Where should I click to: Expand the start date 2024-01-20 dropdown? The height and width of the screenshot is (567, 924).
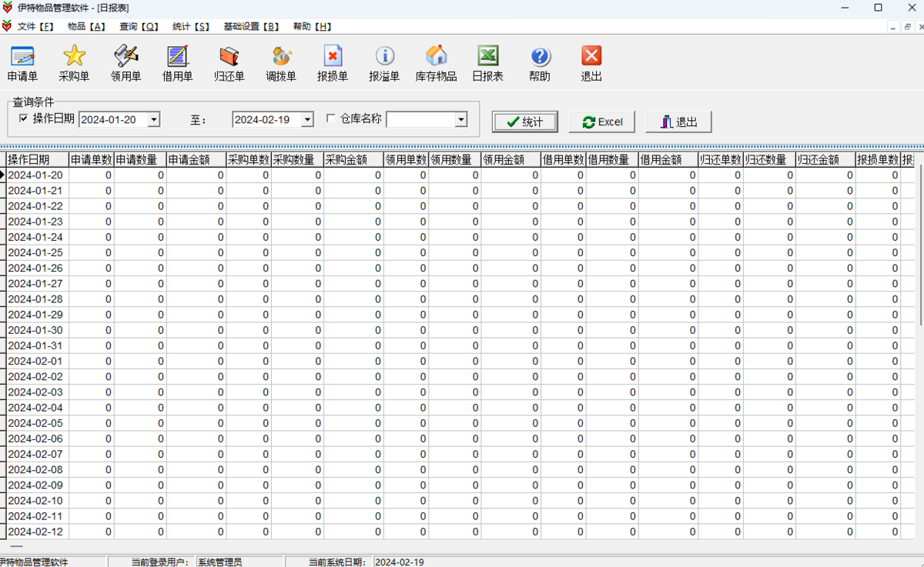(x=154, y=120)
